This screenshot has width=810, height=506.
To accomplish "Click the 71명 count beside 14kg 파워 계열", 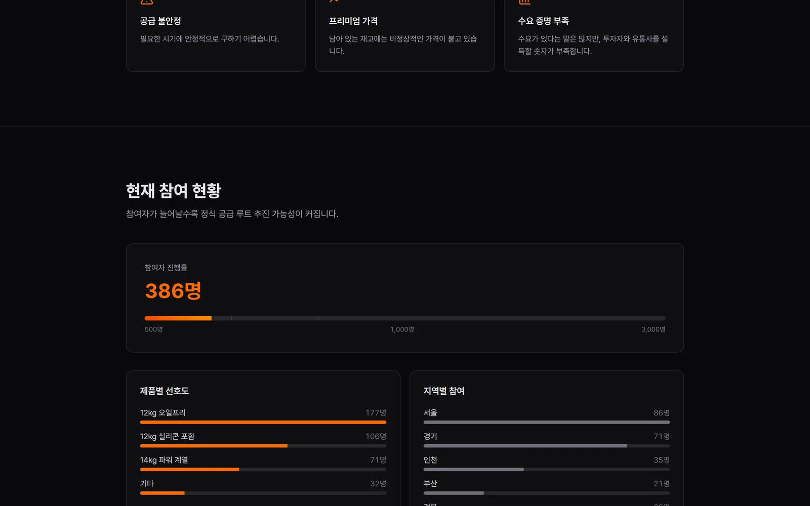I will click(378, 460).
